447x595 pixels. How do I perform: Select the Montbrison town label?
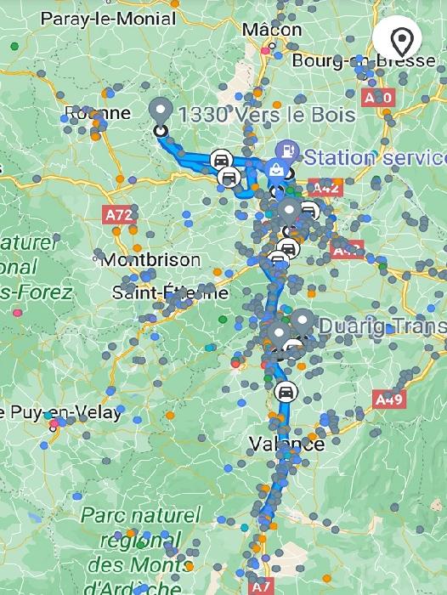click(x=150, y=260)
